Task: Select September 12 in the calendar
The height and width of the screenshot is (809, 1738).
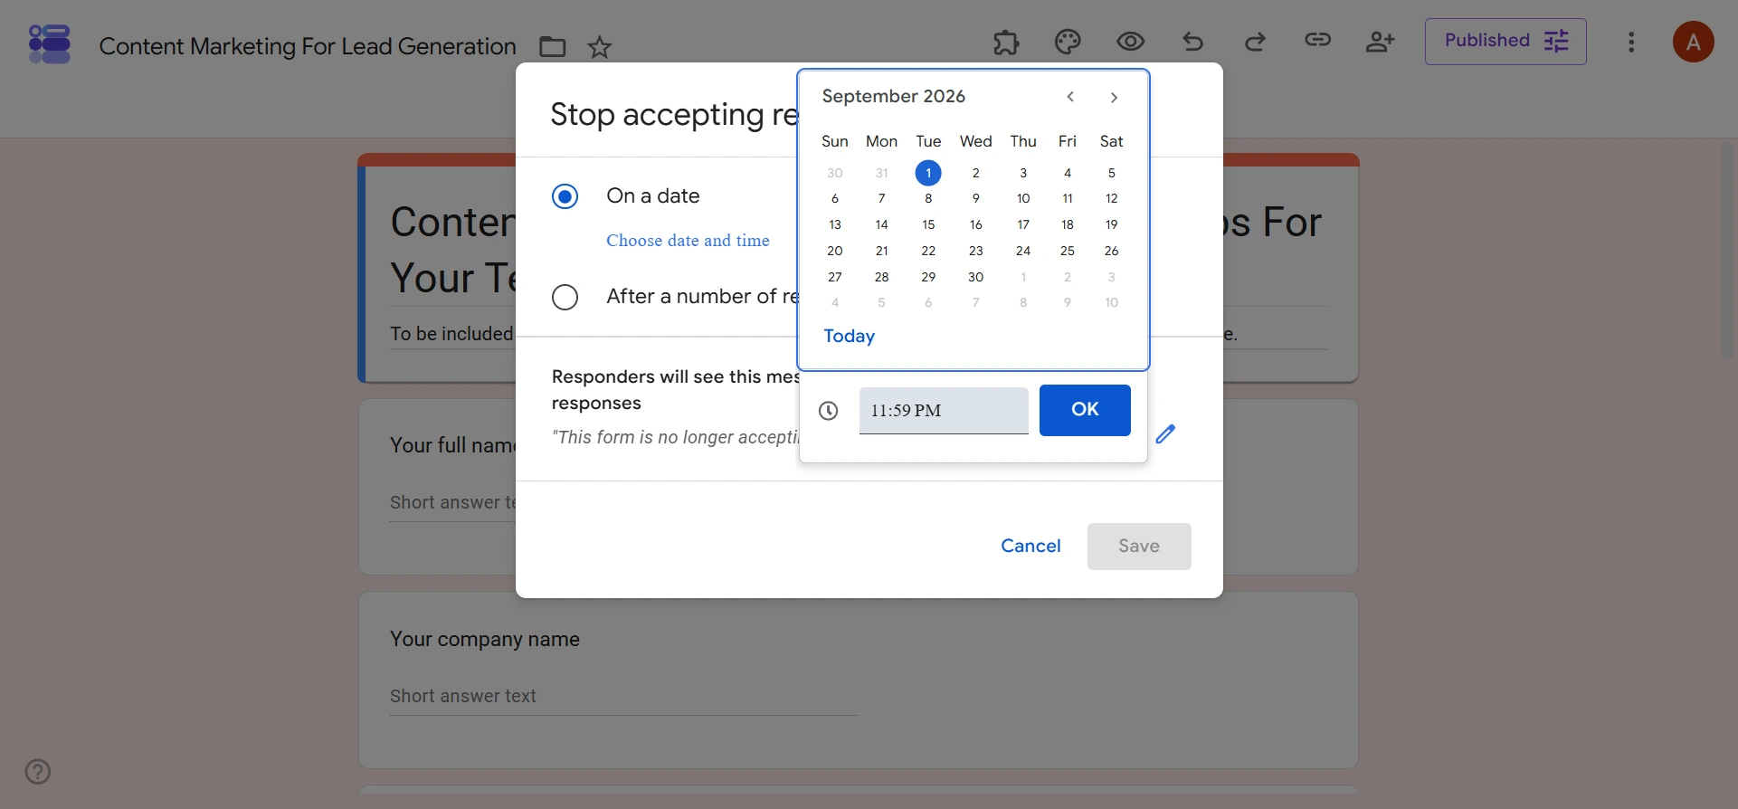Action: coord(1111,198)
